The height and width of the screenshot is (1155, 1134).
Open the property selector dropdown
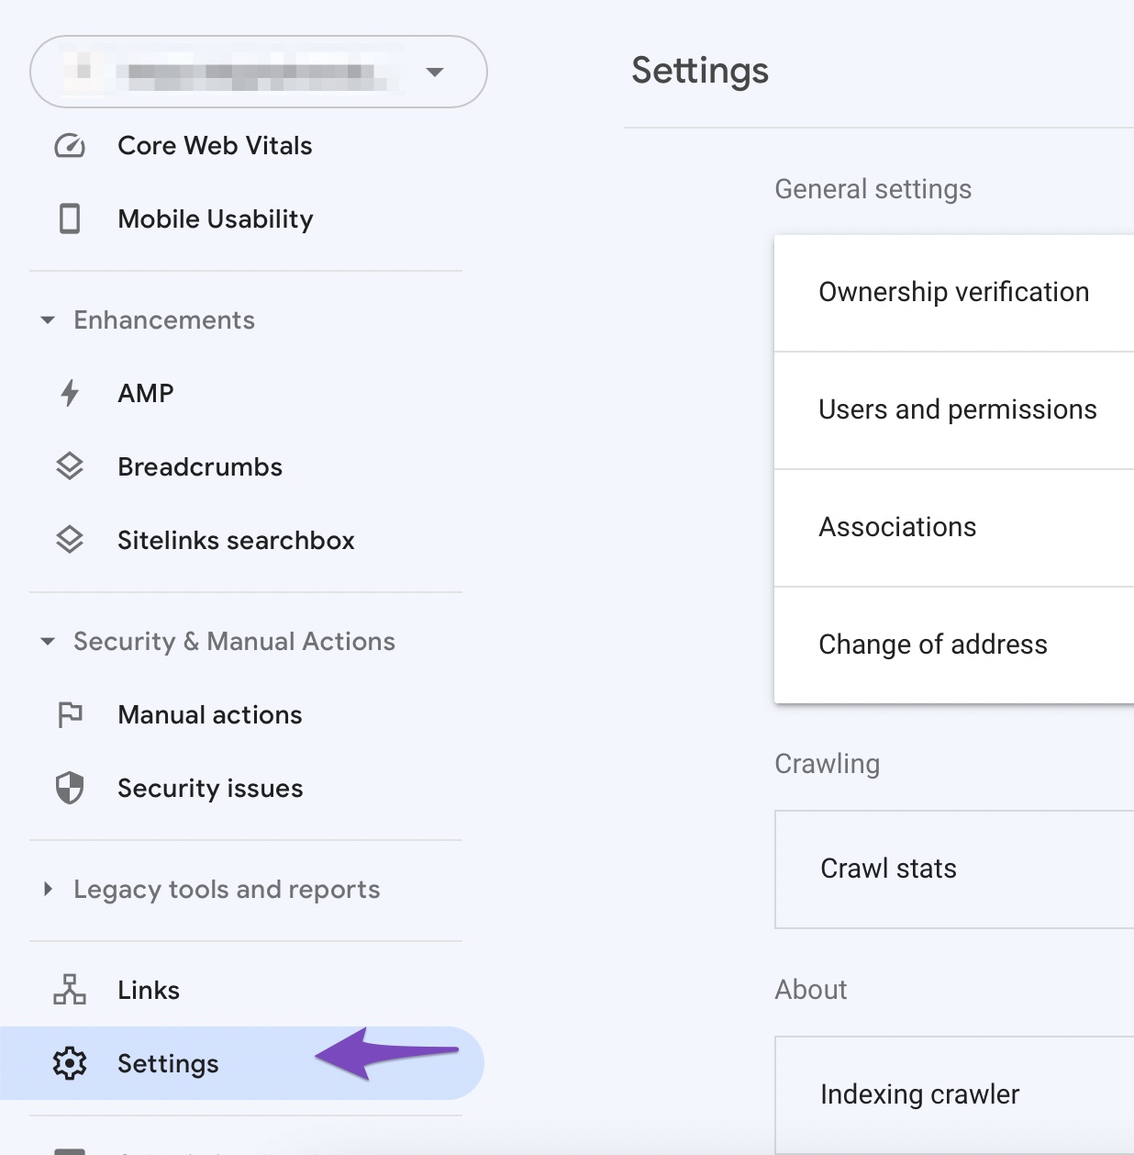coord(435,73)
